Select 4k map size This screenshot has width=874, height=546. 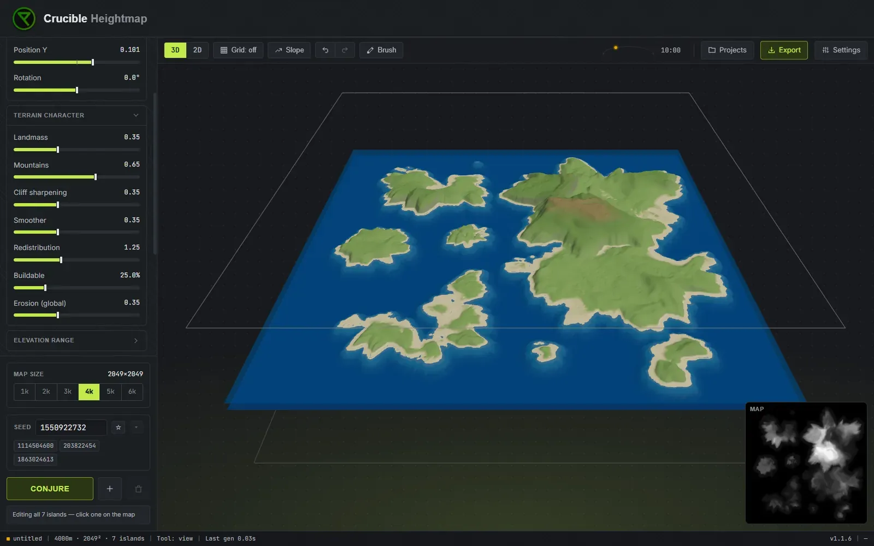point(89,391)
